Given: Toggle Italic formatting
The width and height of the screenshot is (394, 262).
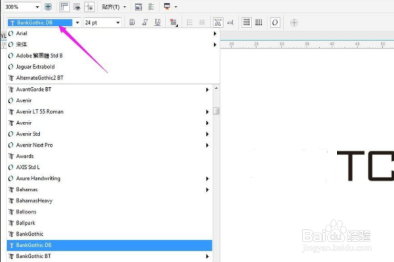Looking at the screenshot, I should pyautogui.click(x=144, y=22).
